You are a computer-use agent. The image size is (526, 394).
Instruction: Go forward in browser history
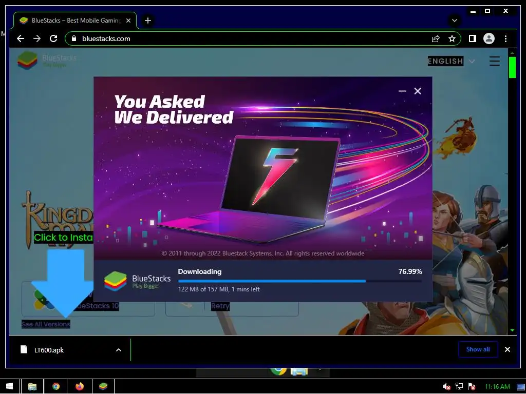click(37, 38)
